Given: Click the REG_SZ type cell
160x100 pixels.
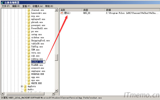Looking at the screenshot, I should click(87, 13).
